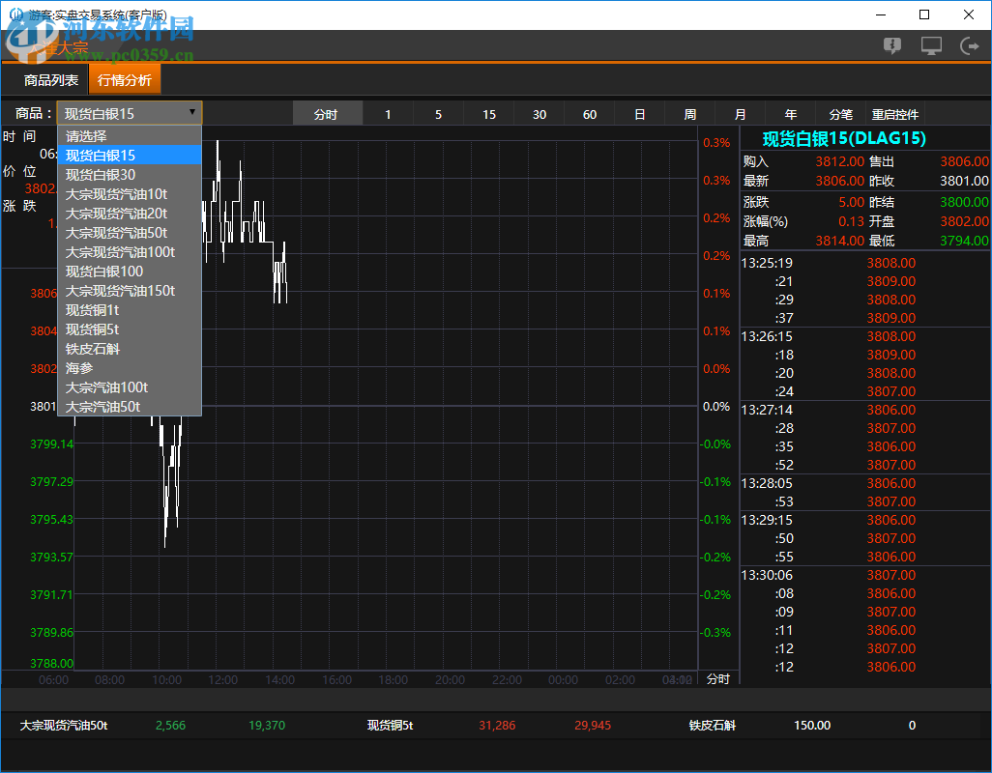Select 现货铜1t from the dropdown
992x773 pixels.
coord(129,310)
